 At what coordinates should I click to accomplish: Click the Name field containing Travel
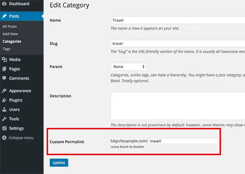178,20
